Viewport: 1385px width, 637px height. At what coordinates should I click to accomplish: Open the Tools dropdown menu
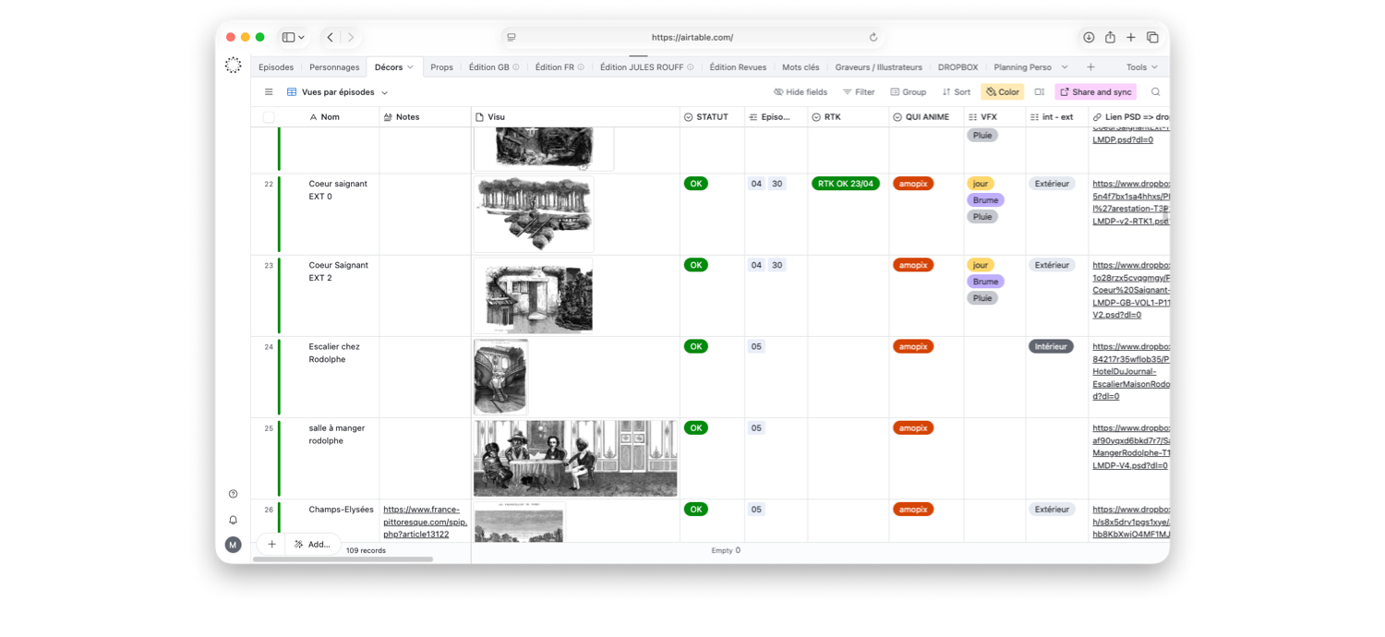(1141, 67)
